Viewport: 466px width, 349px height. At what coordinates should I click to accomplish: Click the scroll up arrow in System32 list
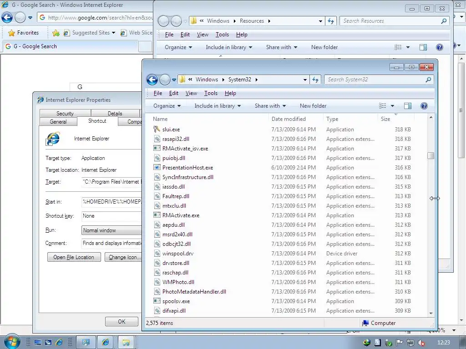click(x=431, y=118)
